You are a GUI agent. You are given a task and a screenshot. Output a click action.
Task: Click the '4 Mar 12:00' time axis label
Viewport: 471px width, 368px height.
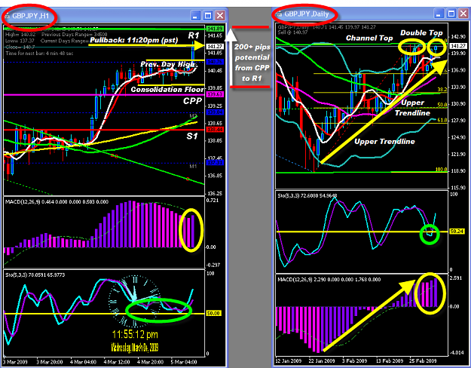click(117, 362)
